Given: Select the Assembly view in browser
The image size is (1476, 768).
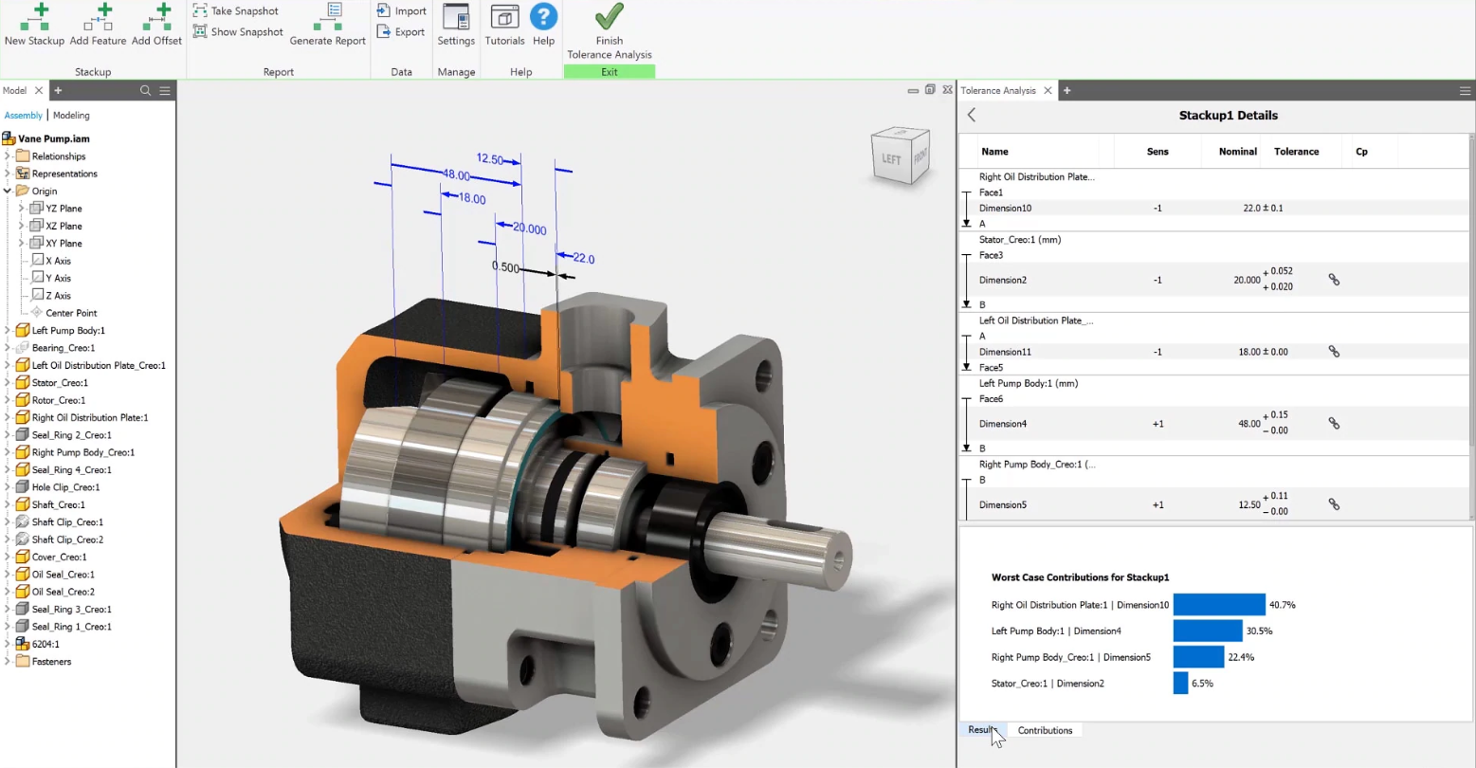Looking at the screenshot, I should click(23, 116).
